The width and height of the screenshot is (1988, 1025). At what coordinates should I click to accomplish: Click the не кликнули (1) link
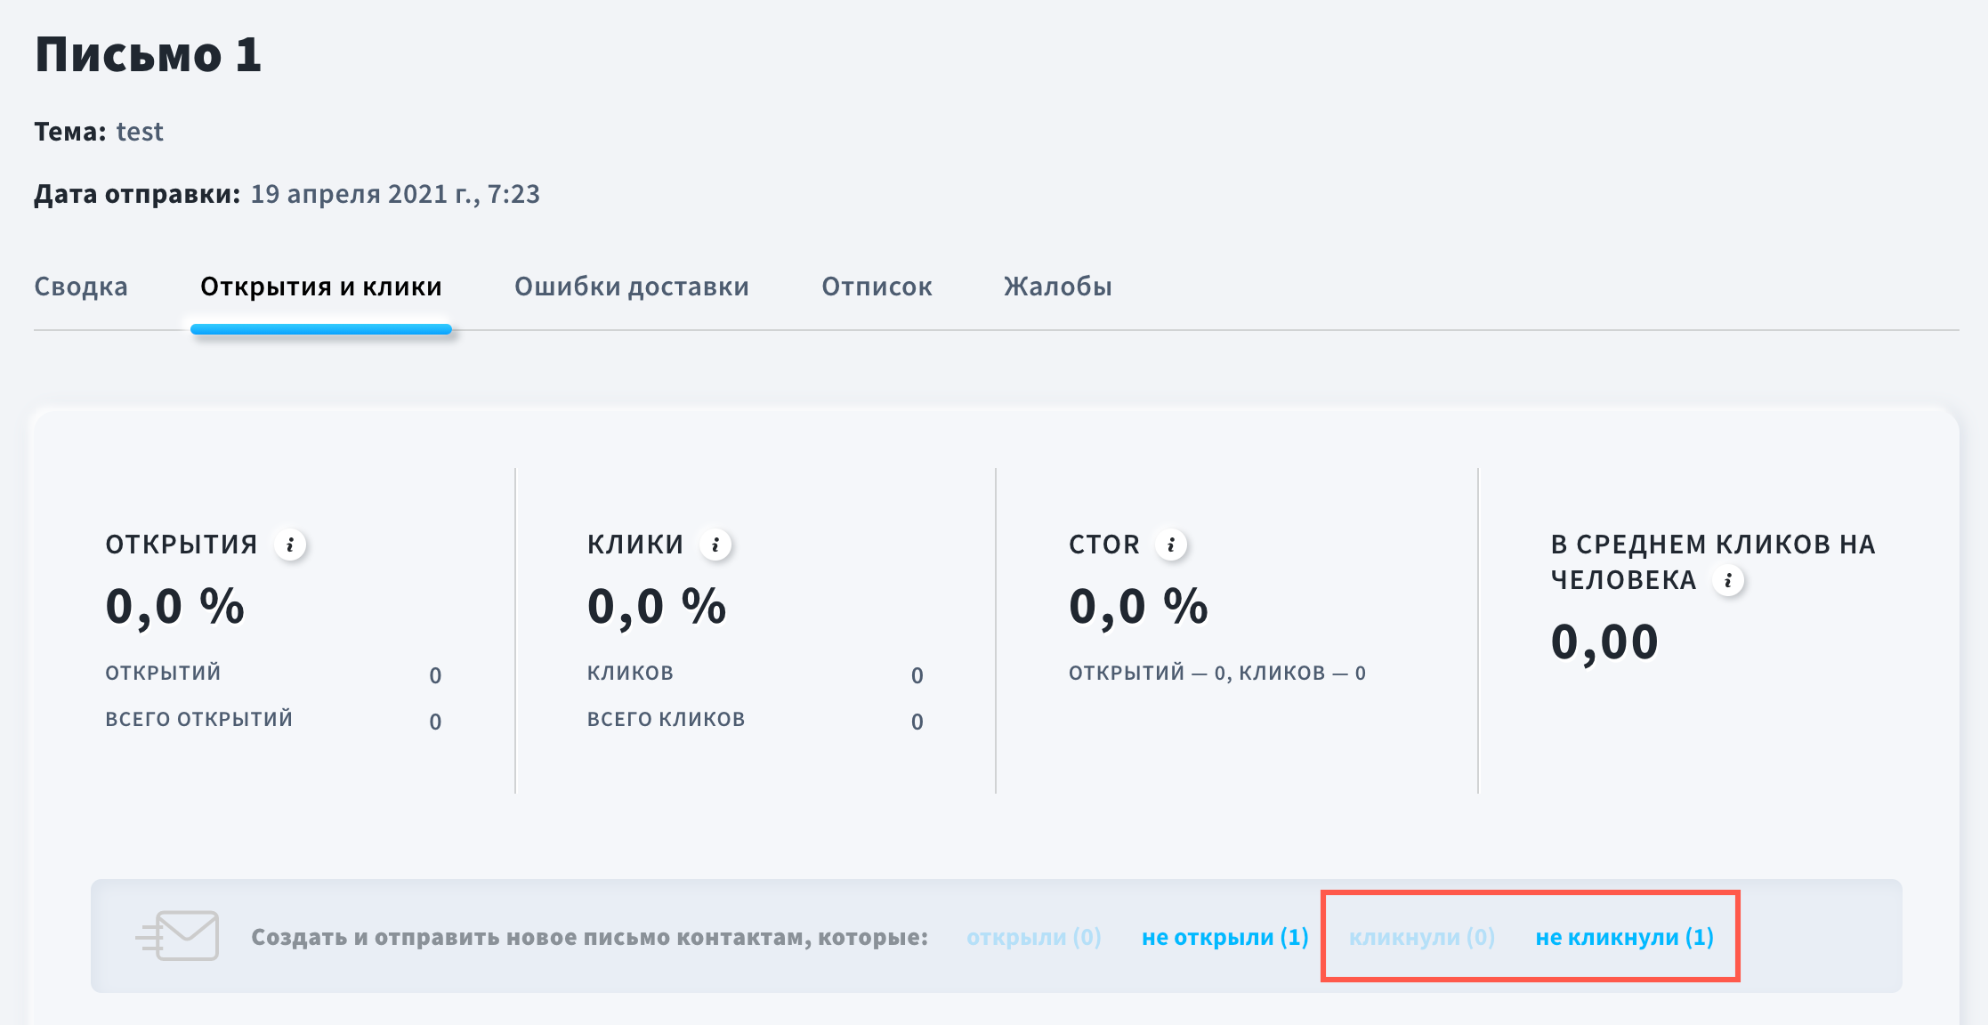1625,937
